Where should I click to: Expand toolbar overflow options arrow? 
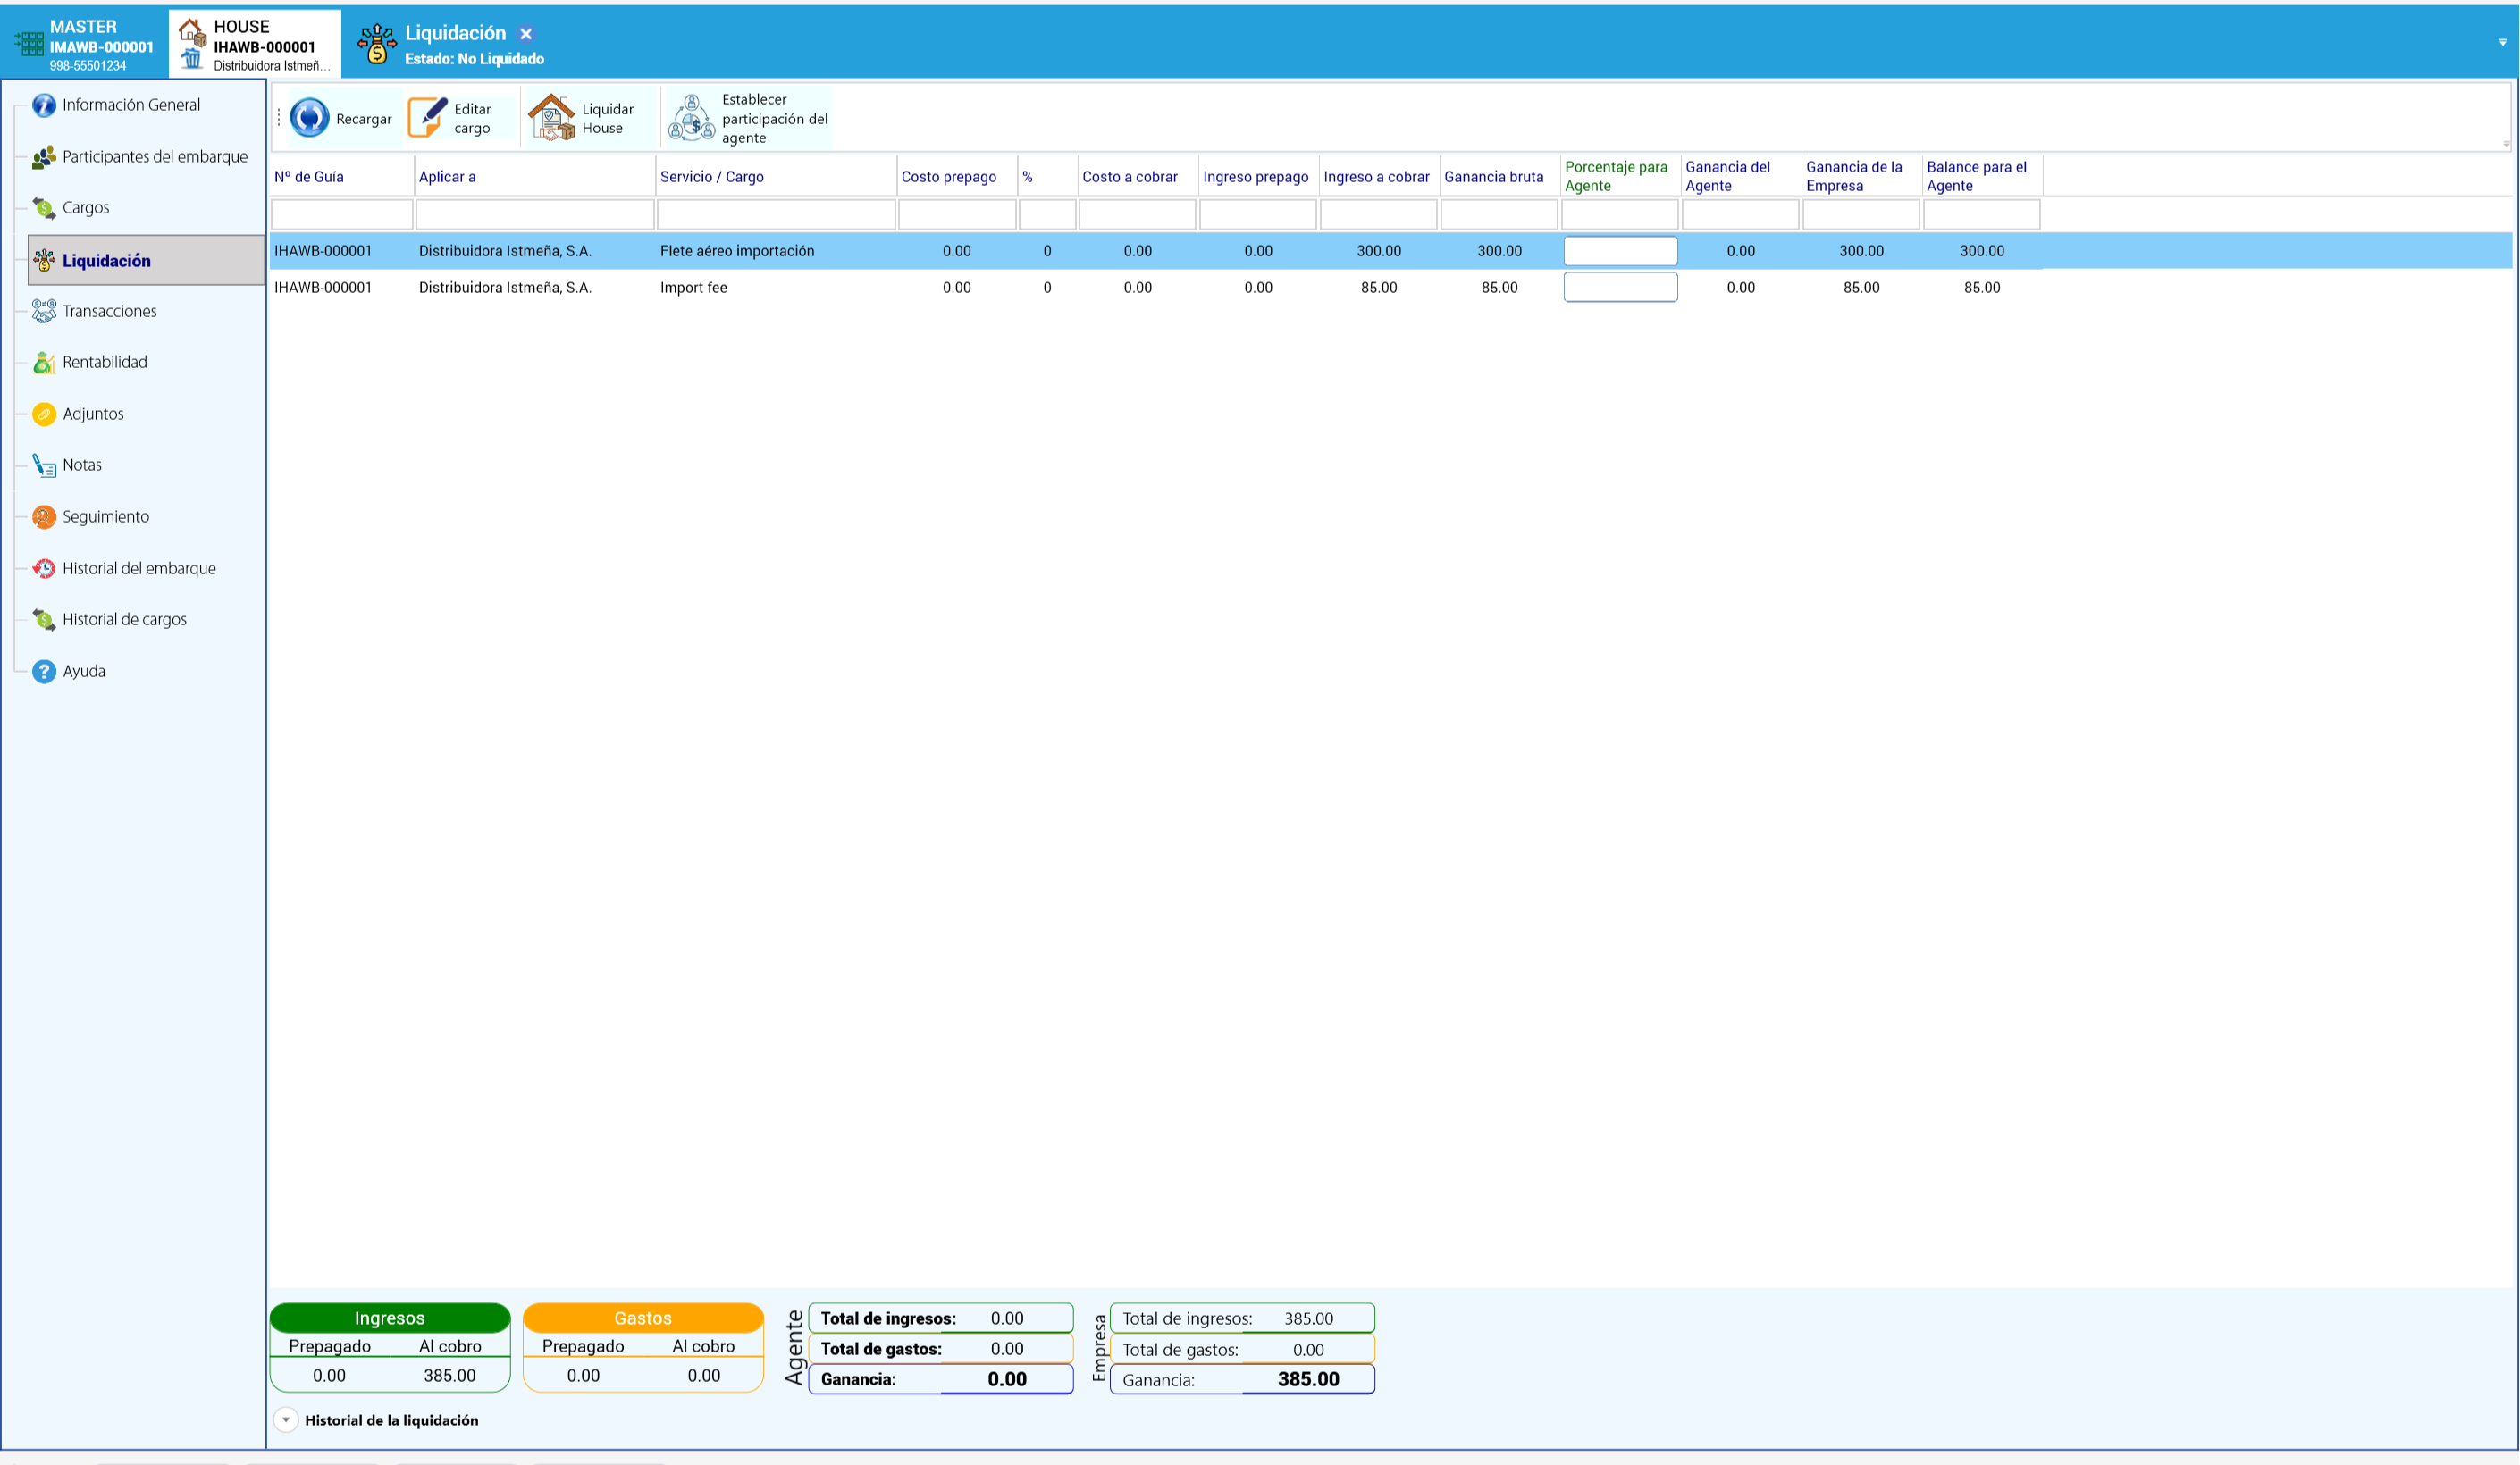coord(2506,143)
